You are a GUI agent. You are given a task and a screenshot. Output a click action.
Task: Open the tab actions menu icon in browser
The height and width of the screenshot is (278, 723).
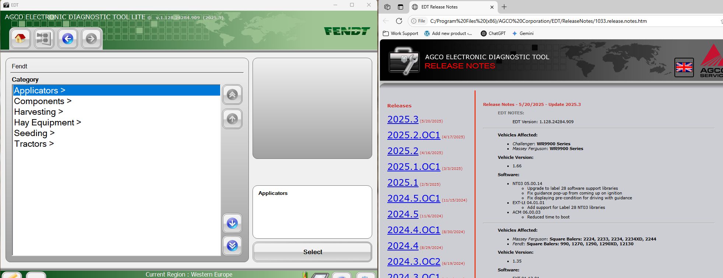tap(401, 7)
